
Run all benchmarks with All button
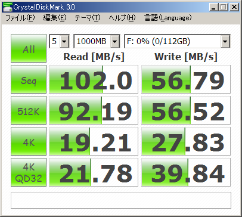point(29,48)
